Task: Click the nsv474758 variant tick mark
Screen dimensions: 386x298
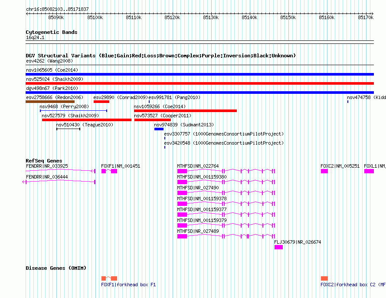Action: pyautogui.click(x=348, y=102)
